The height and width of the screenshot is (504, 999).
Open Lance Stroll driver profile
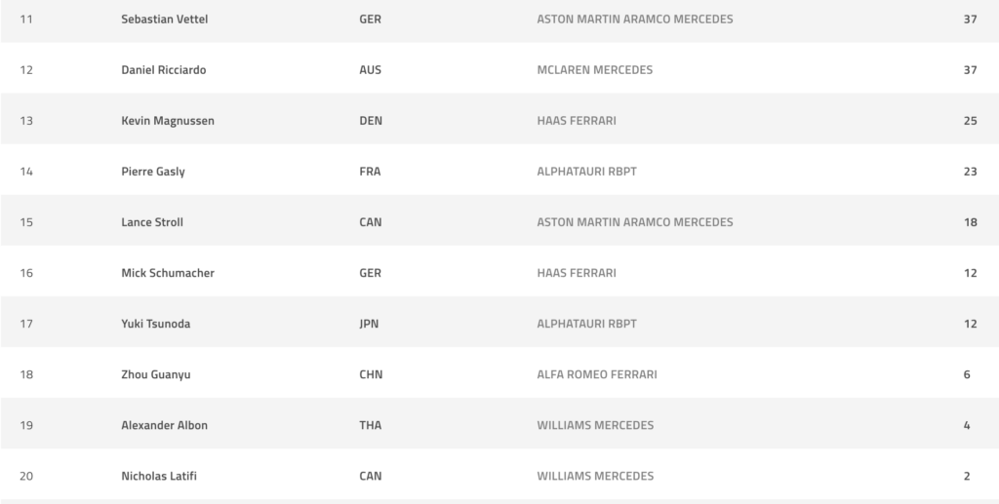(x=152, y=222)
